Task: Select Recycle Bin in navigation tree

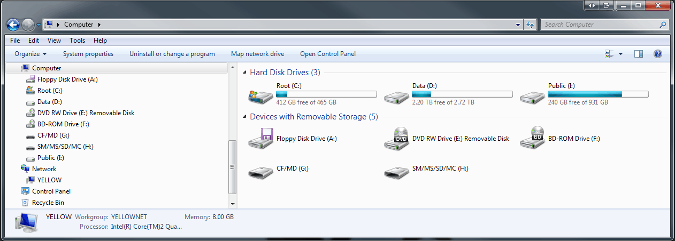Action: pos(48,203)
